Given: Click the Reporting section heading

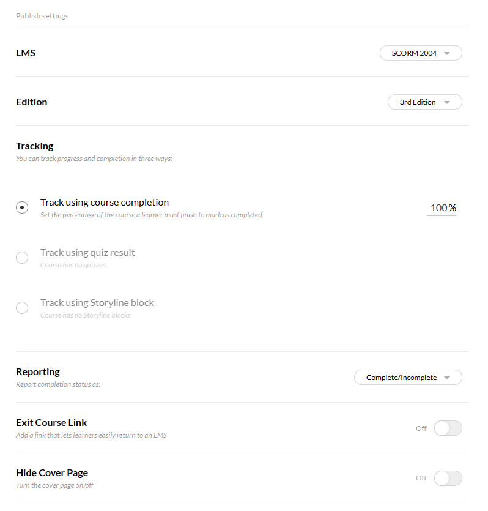Looking at the screenshot, I should (38, 372).
